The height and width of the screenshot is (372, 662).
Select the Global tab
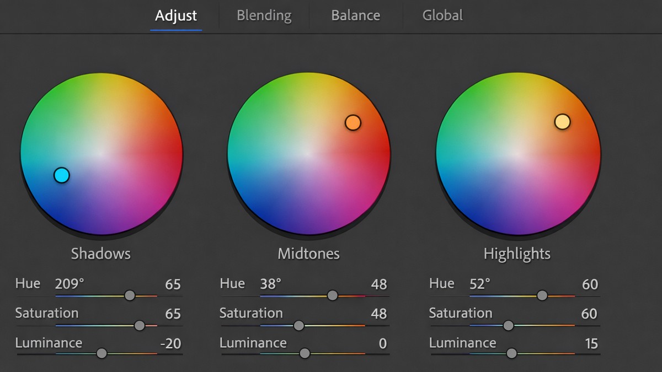click(442, 15)
